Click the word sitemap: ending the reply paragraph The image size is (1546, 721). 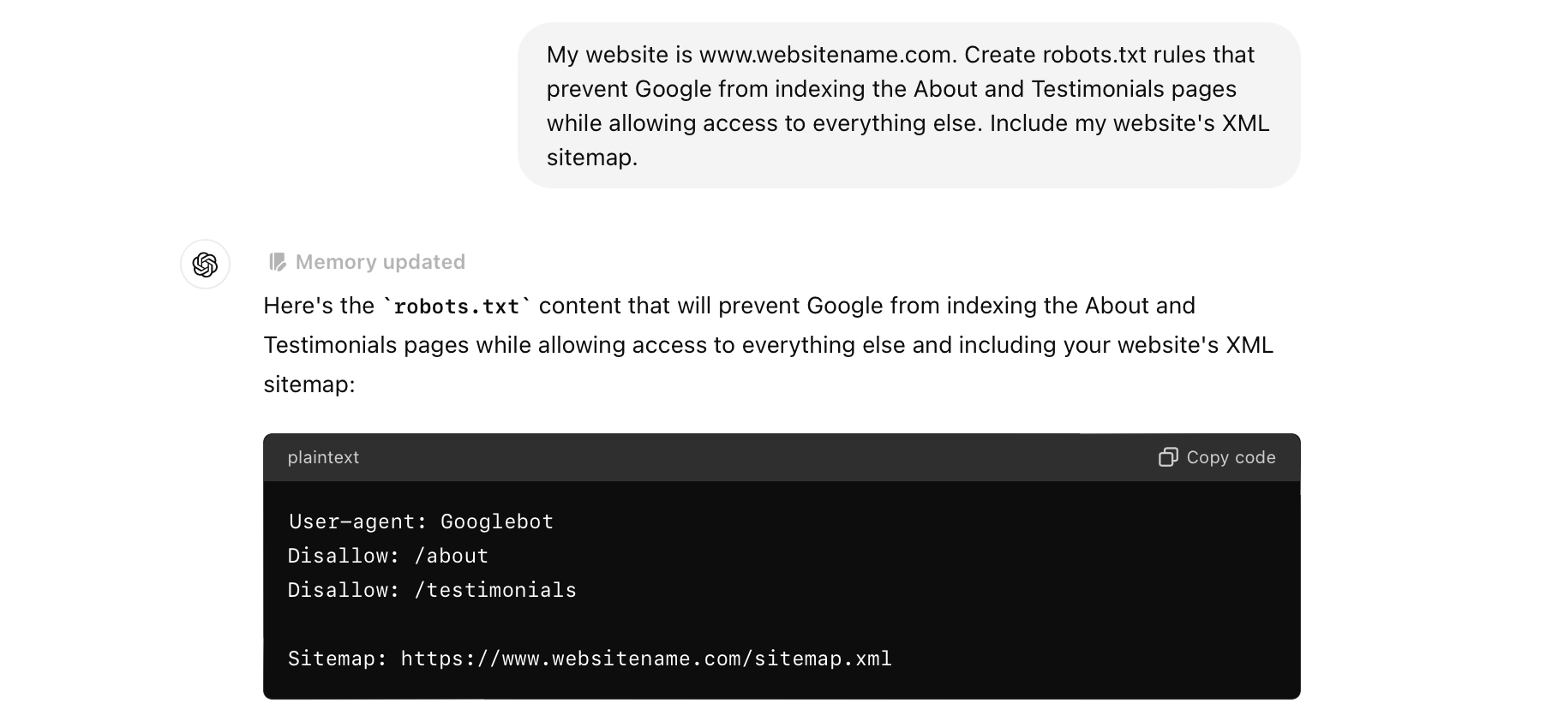pos(309,384)
